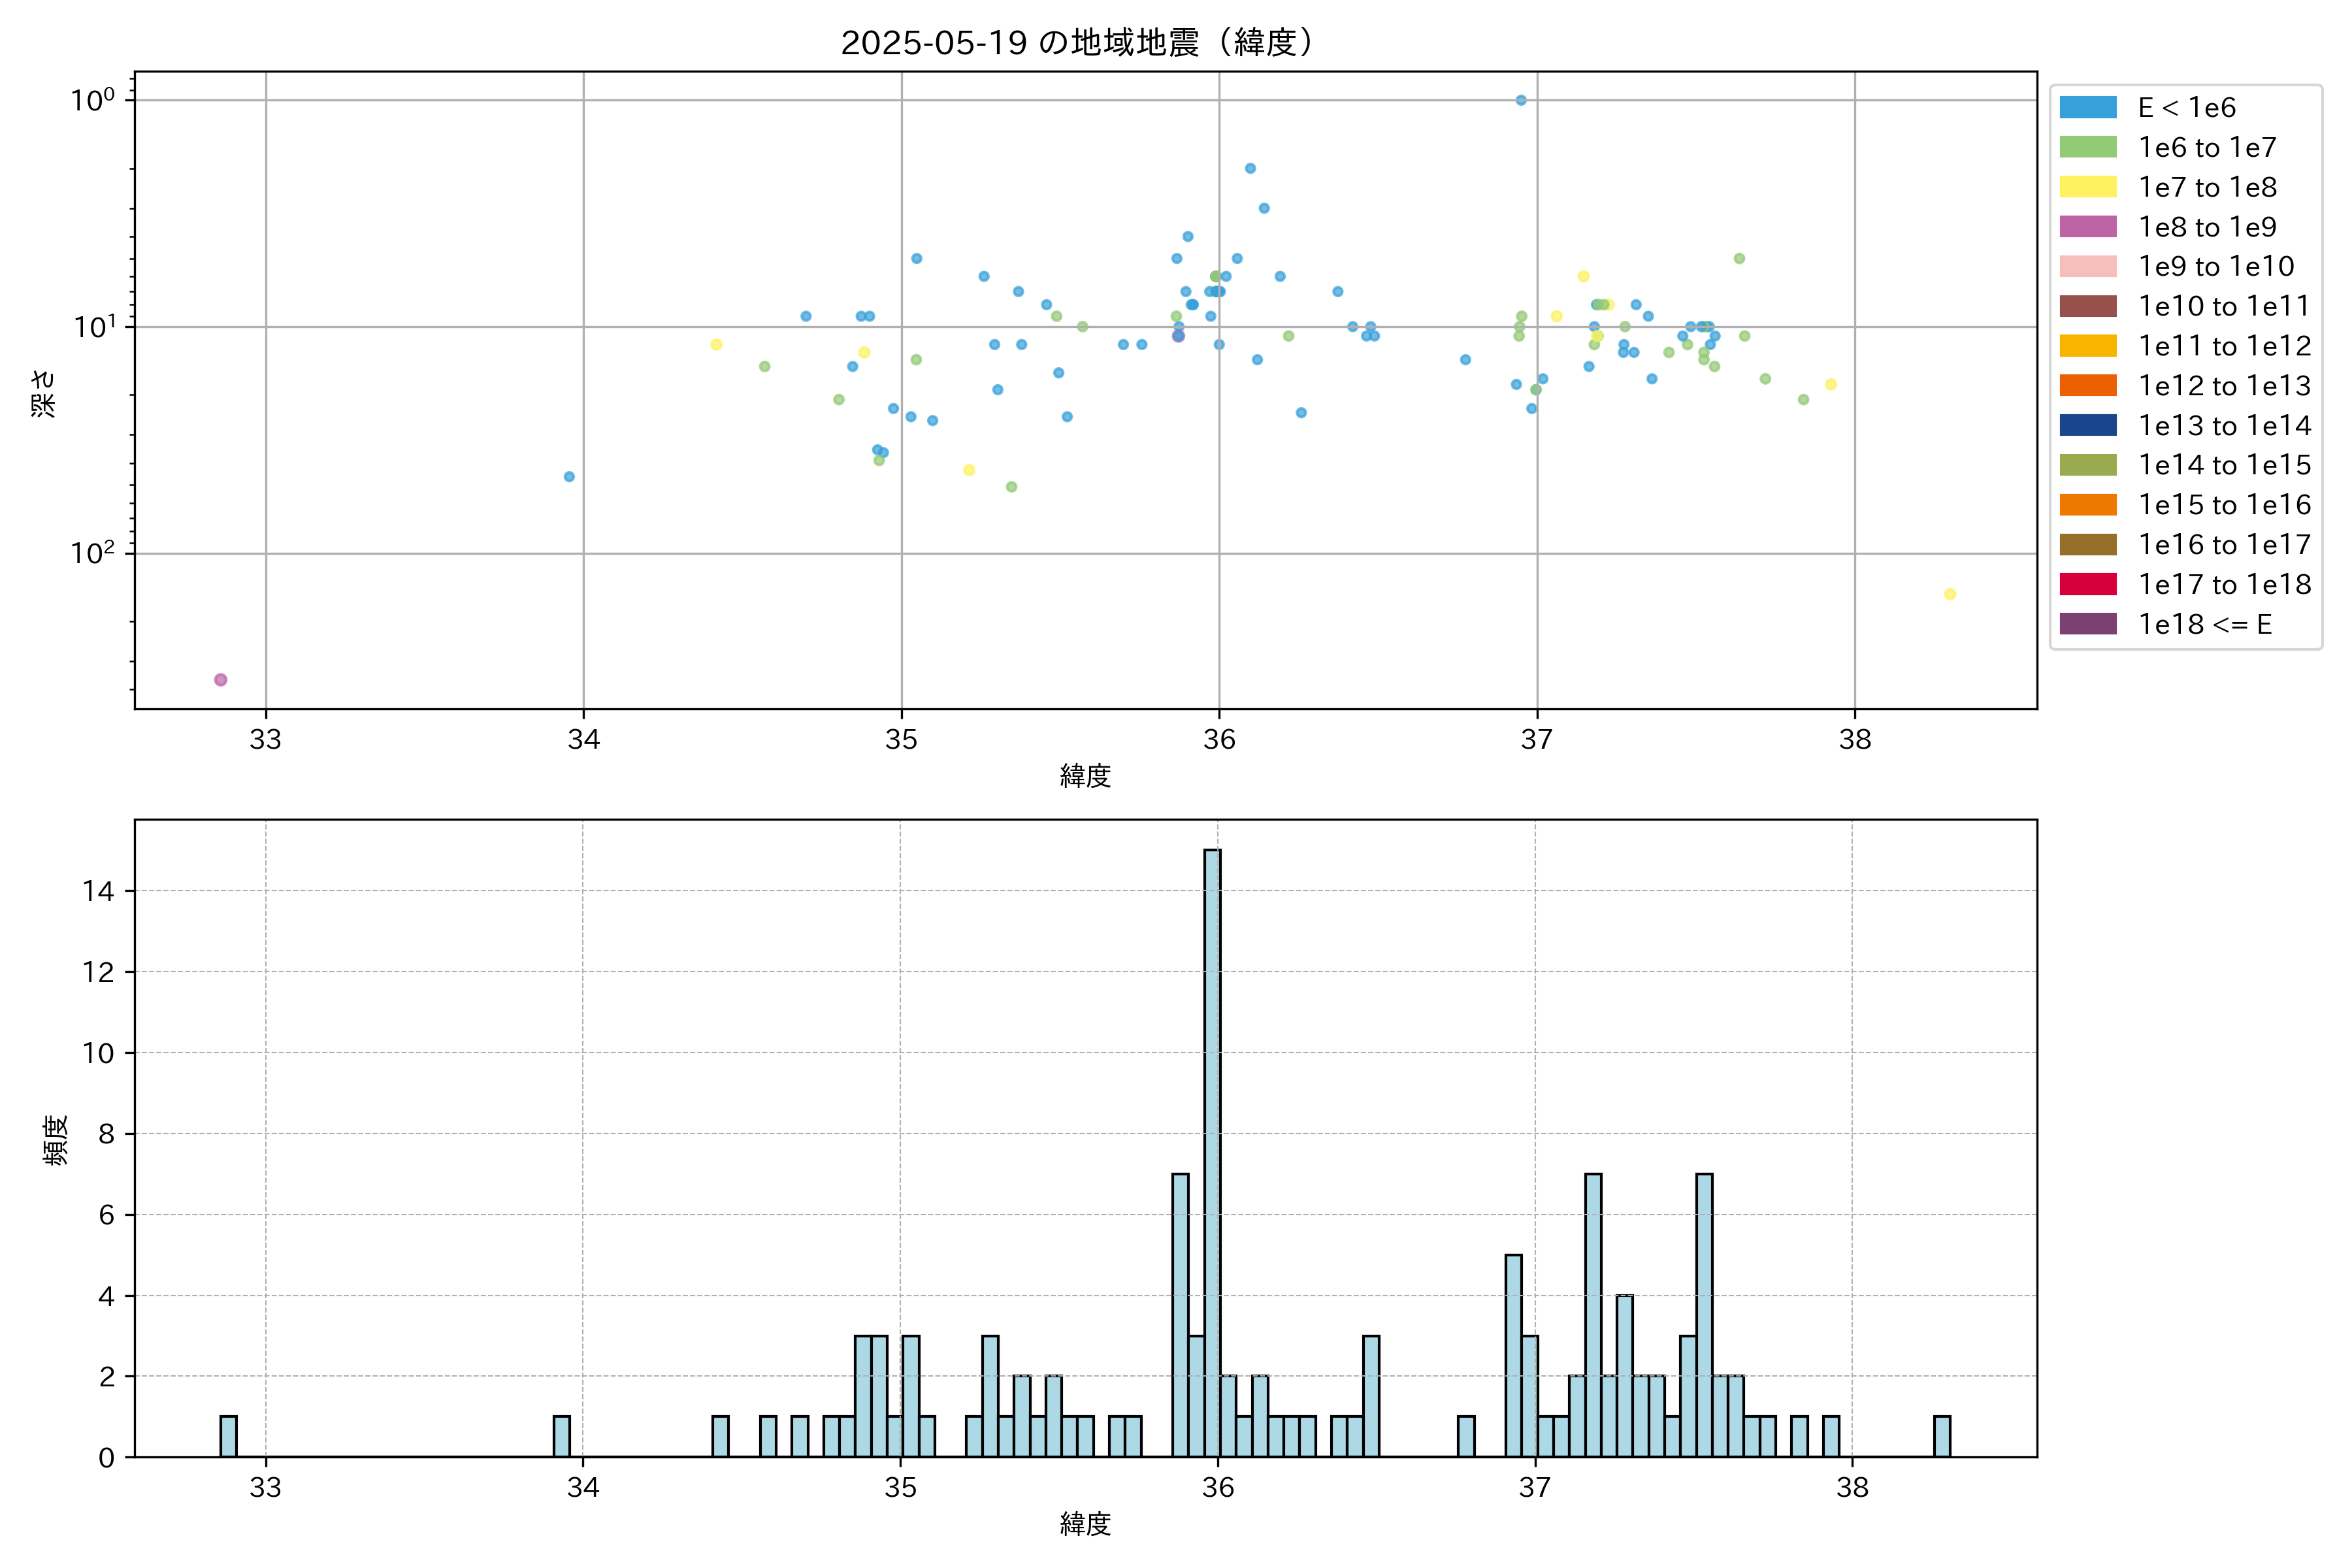Click the isolated blue point near latitude 34
This screenshot has width=2352, height=1568.
(569, 477)
